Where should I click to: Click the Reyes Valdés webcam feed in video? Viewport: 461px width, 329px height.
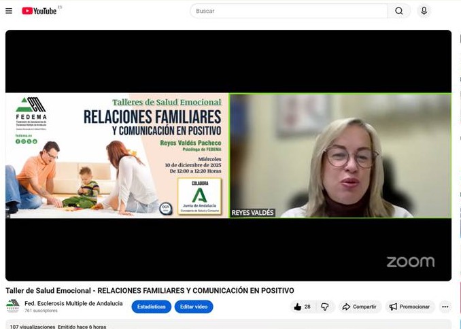[340, 155]
